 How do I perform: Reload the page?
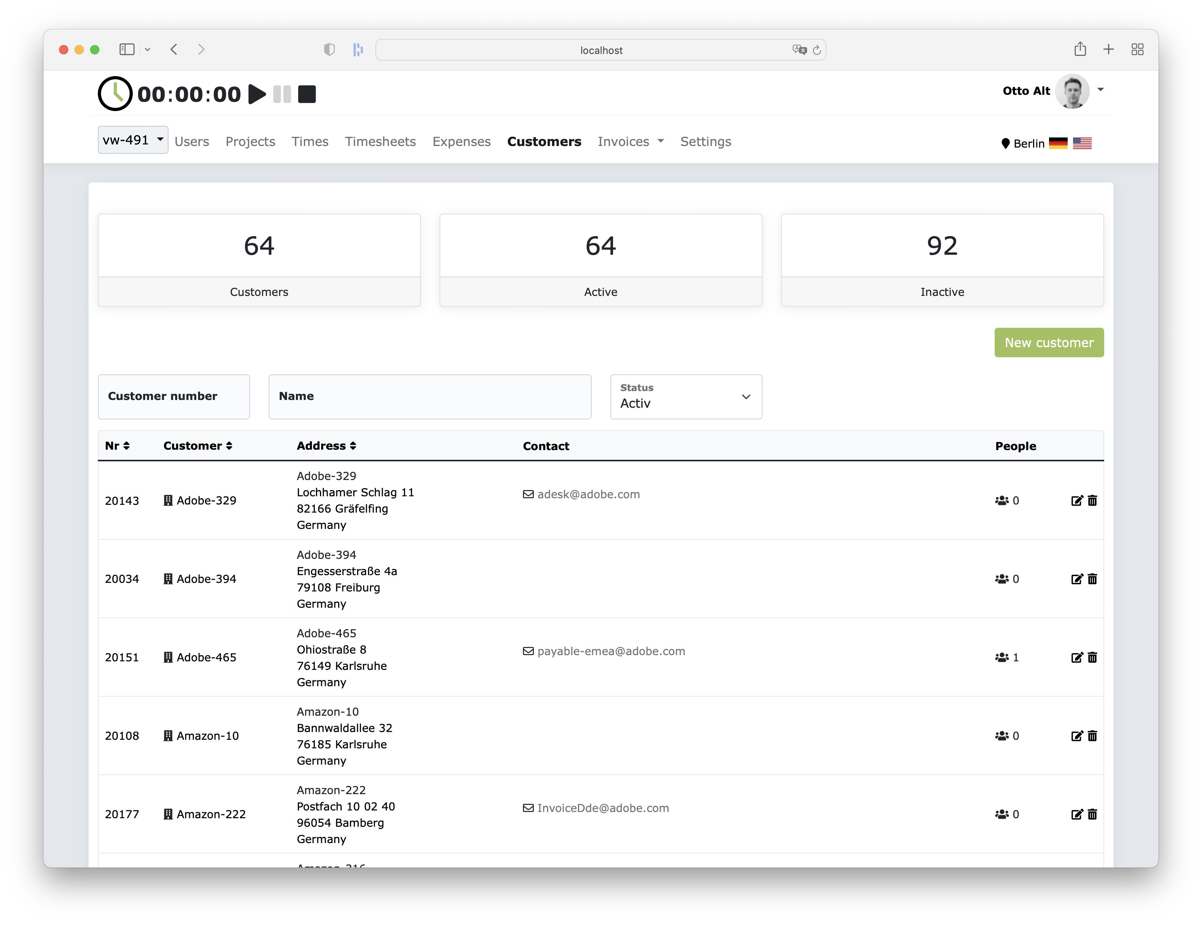(817, 50)
